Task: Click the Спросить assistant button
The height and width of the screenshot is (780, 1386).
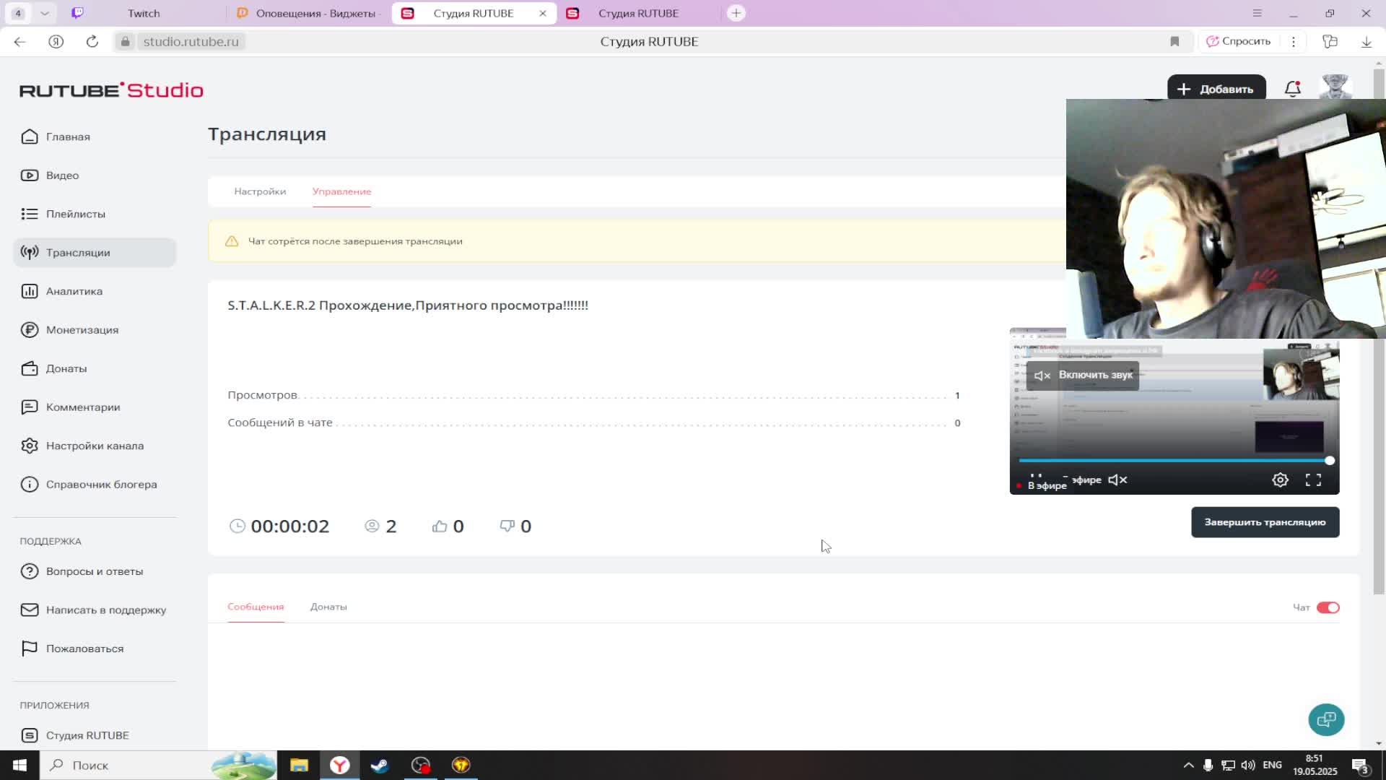Action: pos(1239,41)
